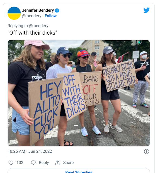
Task: Click the Pregnancy Begins sign in photo
Action: click(120, 76)
